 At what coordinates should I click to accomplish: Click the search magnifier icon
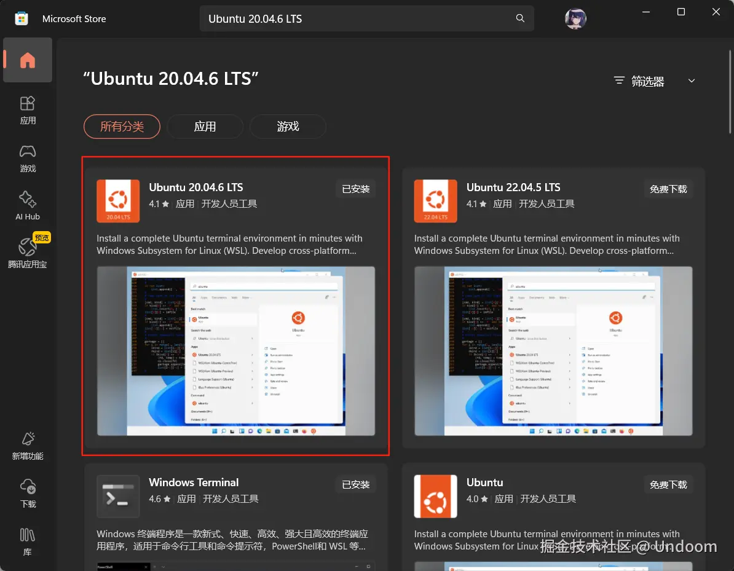coord(520,18)
